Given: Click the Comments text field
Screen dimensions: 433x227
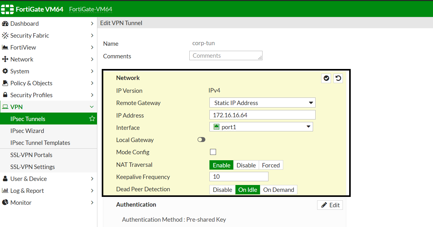Looking at the screenshot, I should (226, 55).
